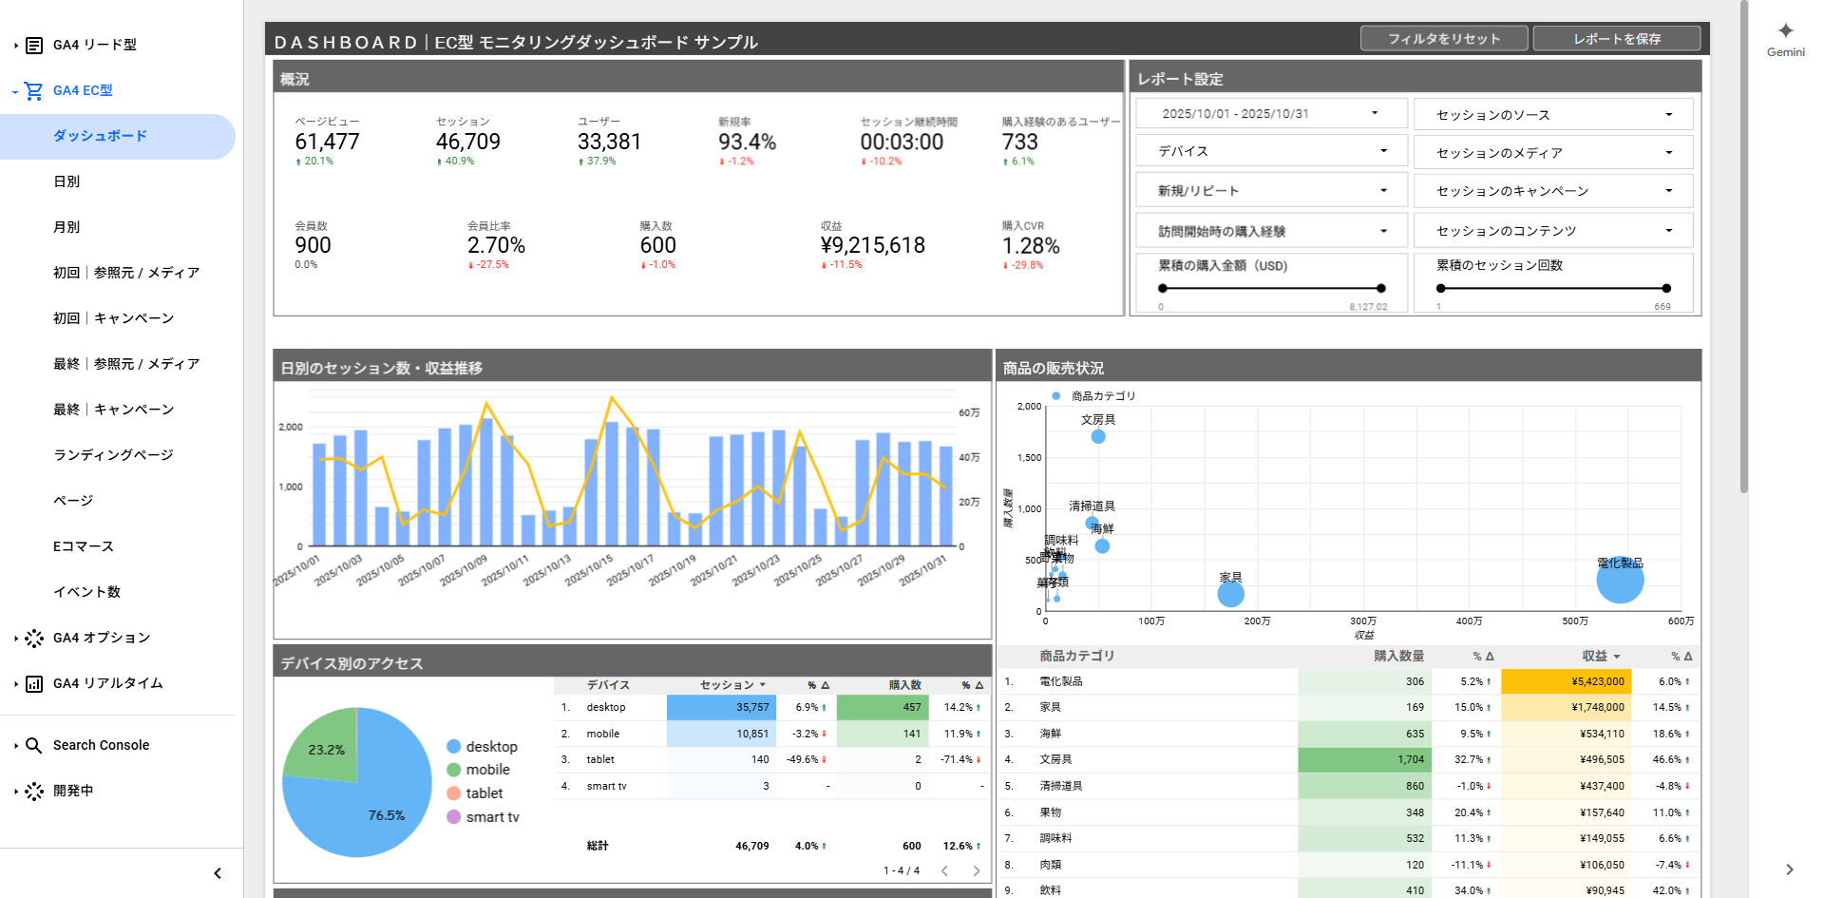Click the GA4 オプション icon
Image resolution: width=1824 pixels, height=898 pixels.
point(34,639)
